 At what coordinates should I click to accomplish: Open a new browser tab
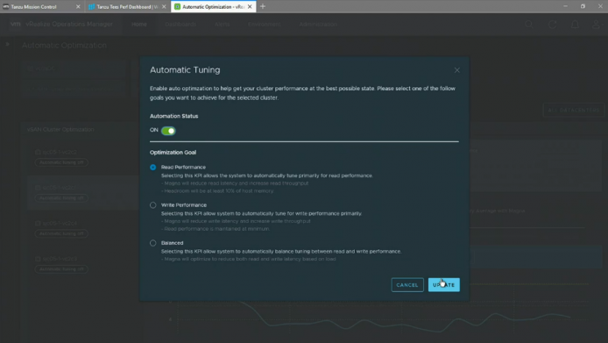pos(263,6)
